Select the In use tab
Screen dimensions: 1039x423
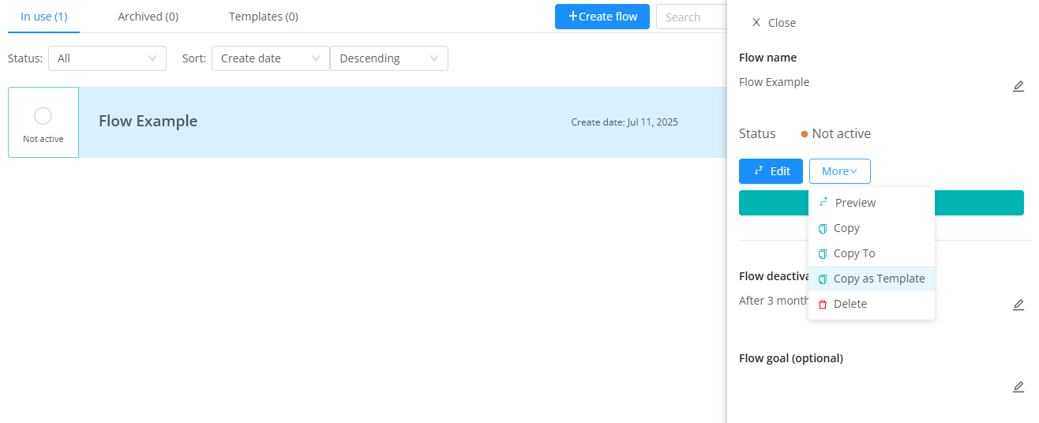click(43, 17)
